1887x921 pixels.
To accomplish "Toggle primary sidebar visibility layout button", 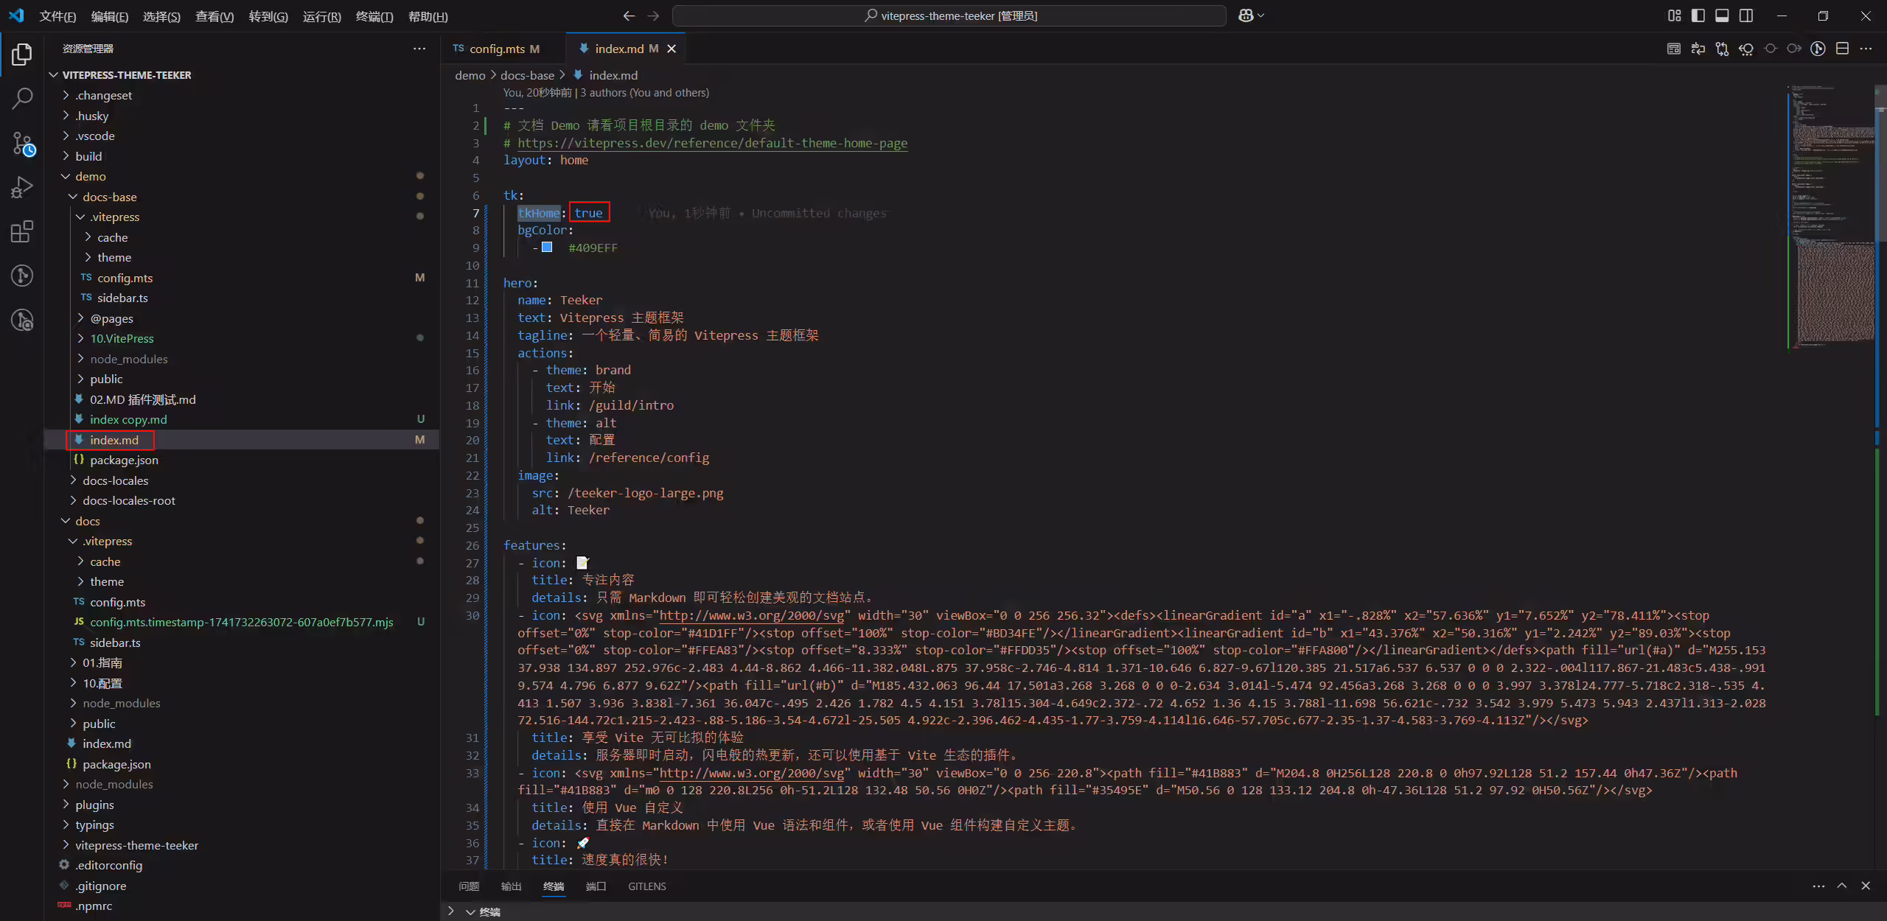I will 1698,15.
